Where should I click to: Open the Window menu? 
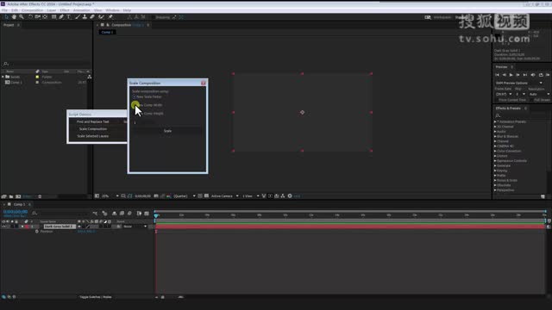(x=112, y=10)
